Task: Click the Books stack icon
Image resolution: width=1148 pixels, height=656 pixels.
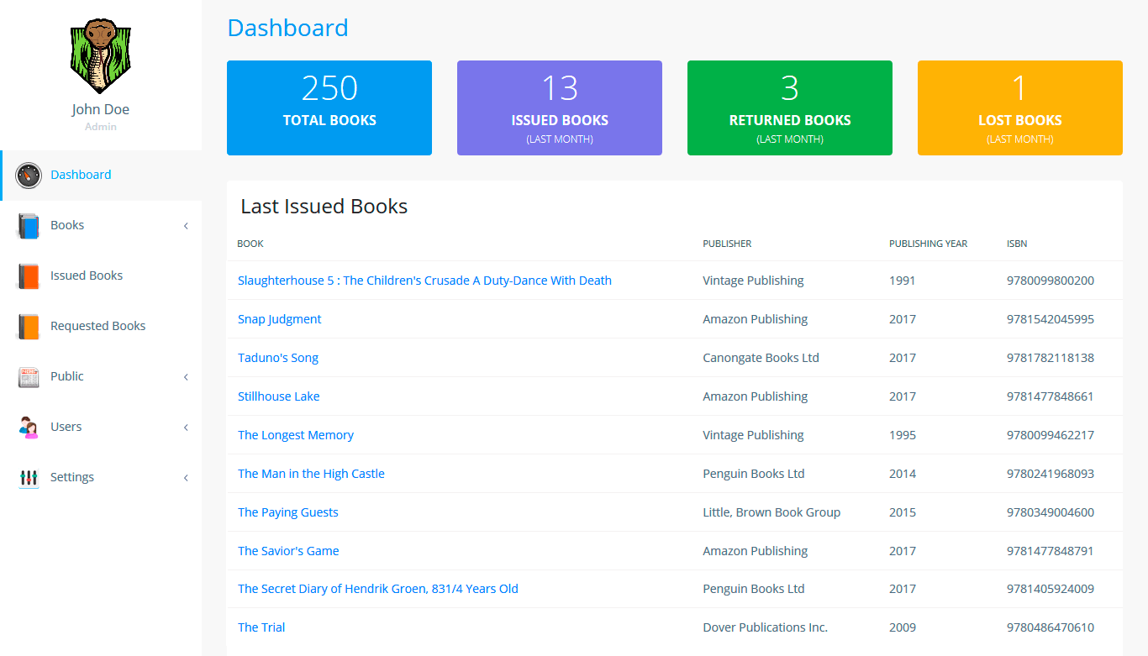Action: pos(29,226)
